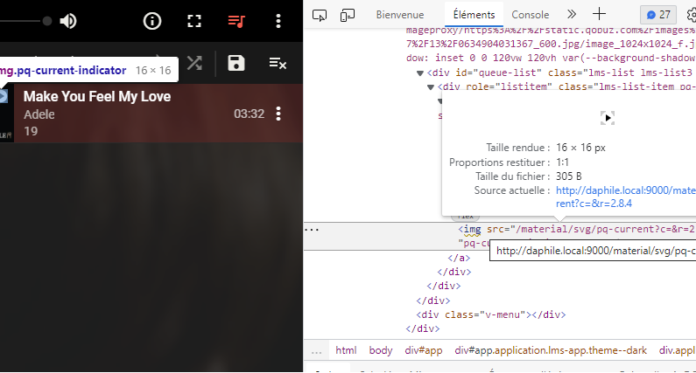
Task: Show more DevTools tabs chevron
Action: (x=572, y=14)
